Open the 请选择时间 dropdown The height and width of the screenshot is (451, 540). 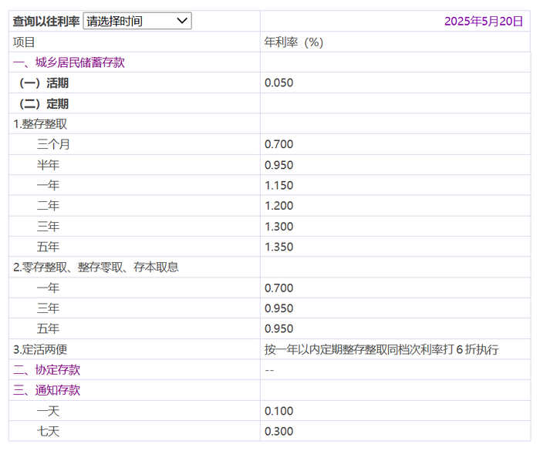(137, 21)
